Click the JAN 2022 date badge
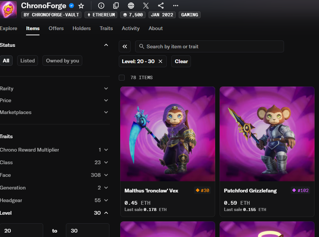 [162, 15]
